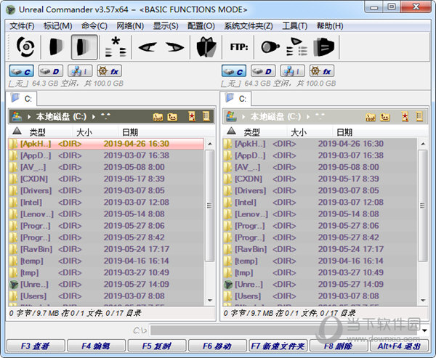Screen dimensions: 436x358
Task: Open network drive button in right panel
Action: point(293,71)
